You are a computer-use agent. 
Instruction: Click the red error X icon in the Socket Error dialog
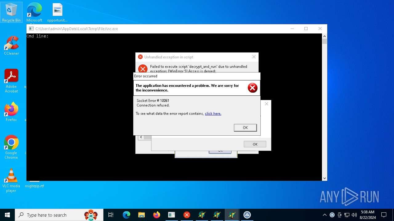pos(252,88)
